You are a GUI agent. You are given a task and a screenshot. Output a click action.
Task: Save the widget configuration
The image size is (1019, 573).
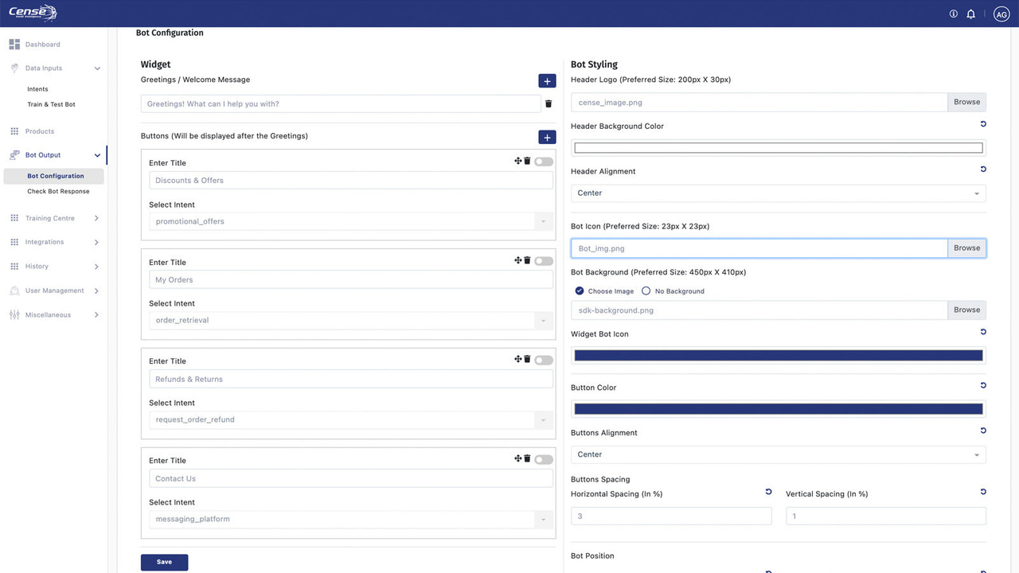click(164, 562)
